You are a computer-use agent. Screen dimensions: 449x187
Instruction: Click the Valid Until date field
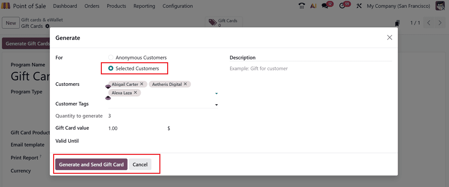[x=163, y=141]
